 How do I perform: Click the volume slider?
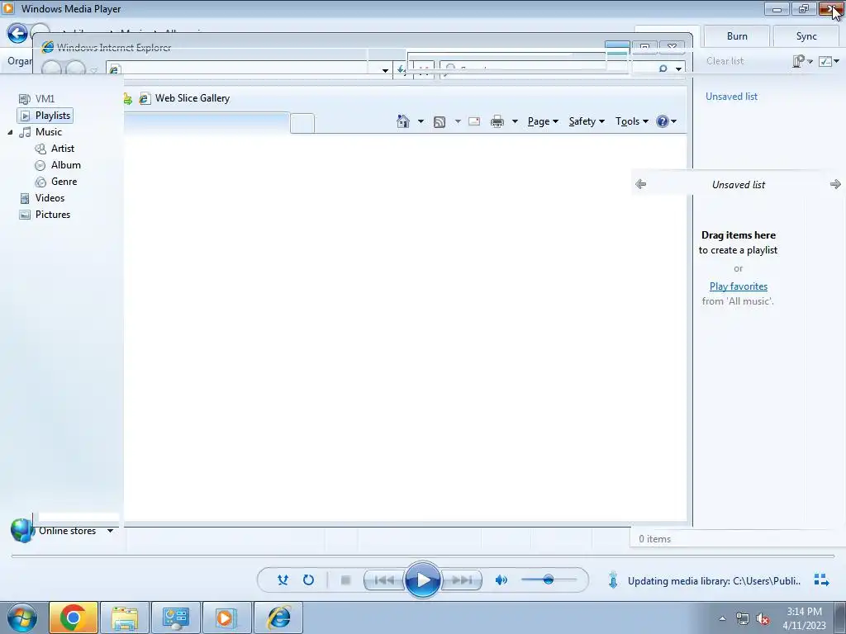point(549,580)
